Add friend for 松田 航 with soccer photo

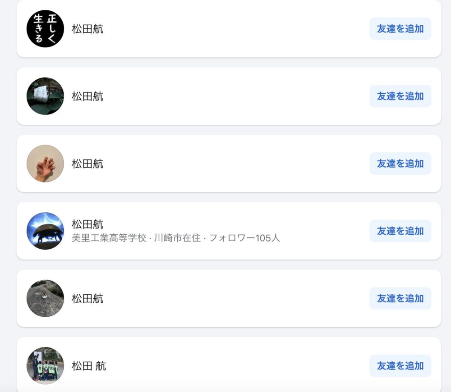tap(400, 365)
